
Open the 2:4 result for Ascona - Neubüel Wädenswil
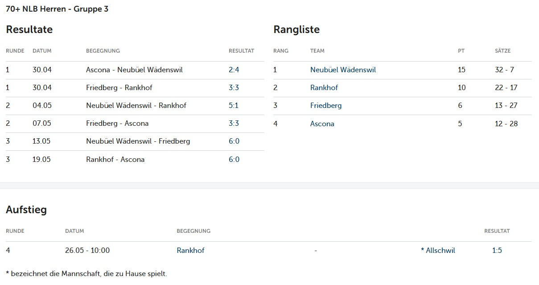(234, 70)
